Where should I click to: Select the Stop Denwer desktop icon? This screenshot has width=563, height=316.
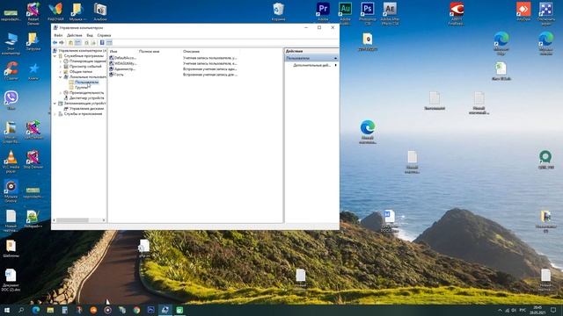point(33,160)
